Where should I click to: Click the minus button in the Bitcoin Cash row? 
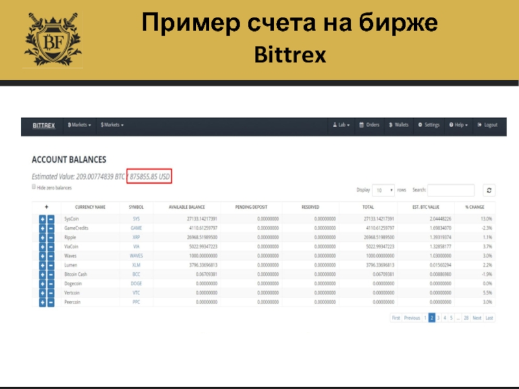(x=51, y=274)
